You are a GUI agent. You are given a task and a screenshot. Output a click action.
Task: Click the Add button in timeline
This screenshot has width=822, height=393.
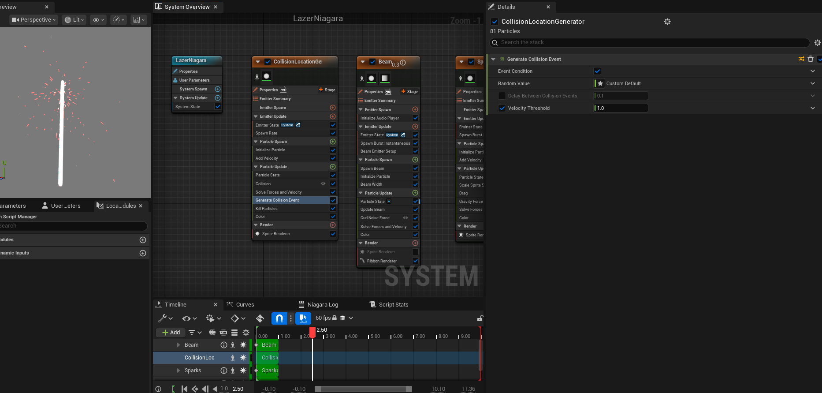point(171,333)
